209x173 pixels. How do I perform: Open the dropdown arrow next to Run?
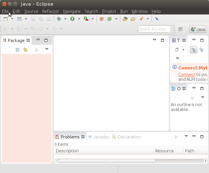coord(79,19)
